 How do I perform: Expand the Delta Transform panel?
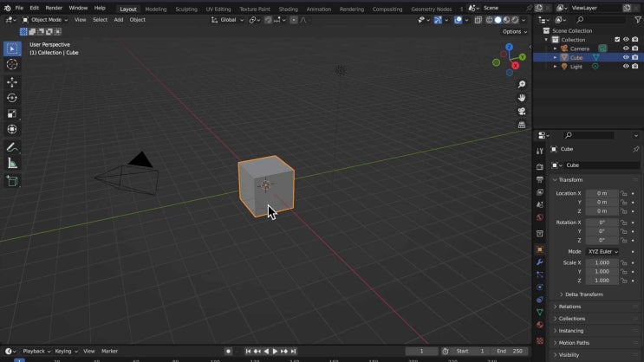[x=583, y=294]
